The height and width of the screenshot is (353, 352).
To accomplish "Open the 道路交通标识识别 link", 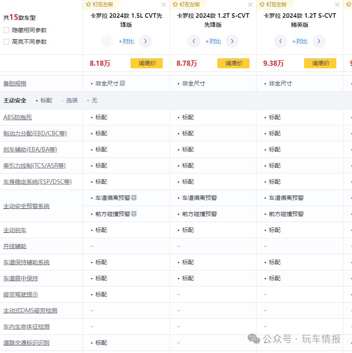I will [x=26, y=343].
